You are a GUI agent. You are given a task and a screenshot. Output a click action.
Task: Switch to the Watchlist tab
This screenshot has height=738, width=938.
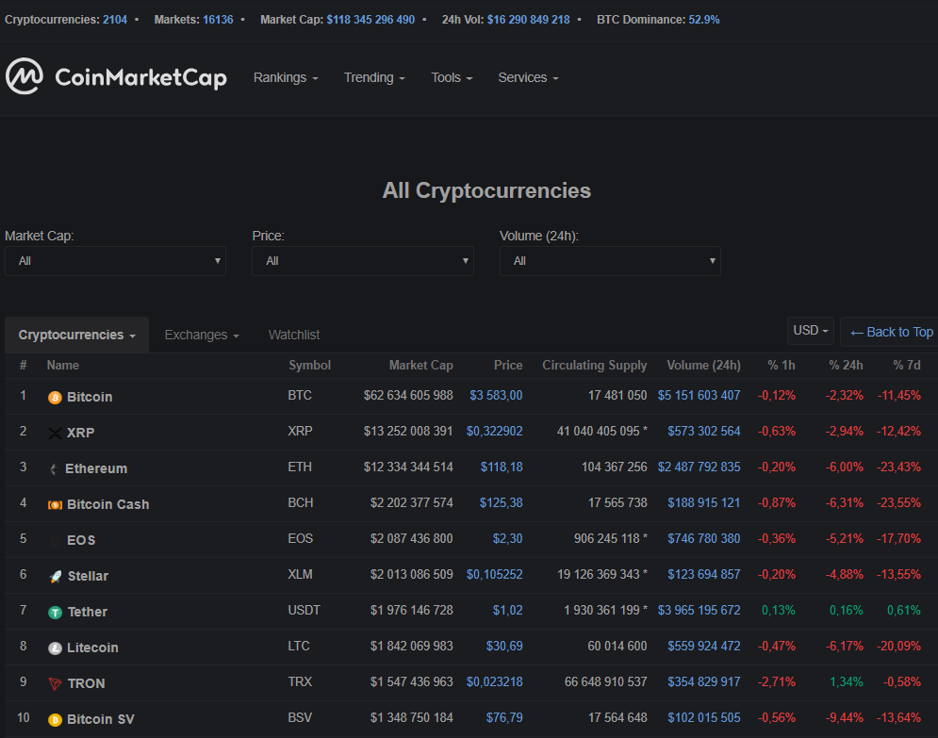tap(294, 335)
